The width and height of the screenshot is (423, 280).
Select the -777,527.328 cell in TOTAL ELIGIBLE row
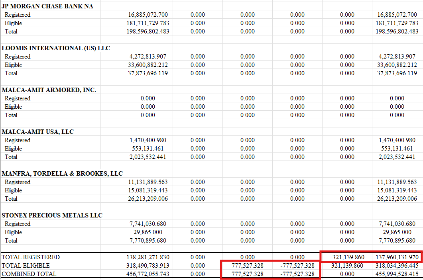coord(297,266)
